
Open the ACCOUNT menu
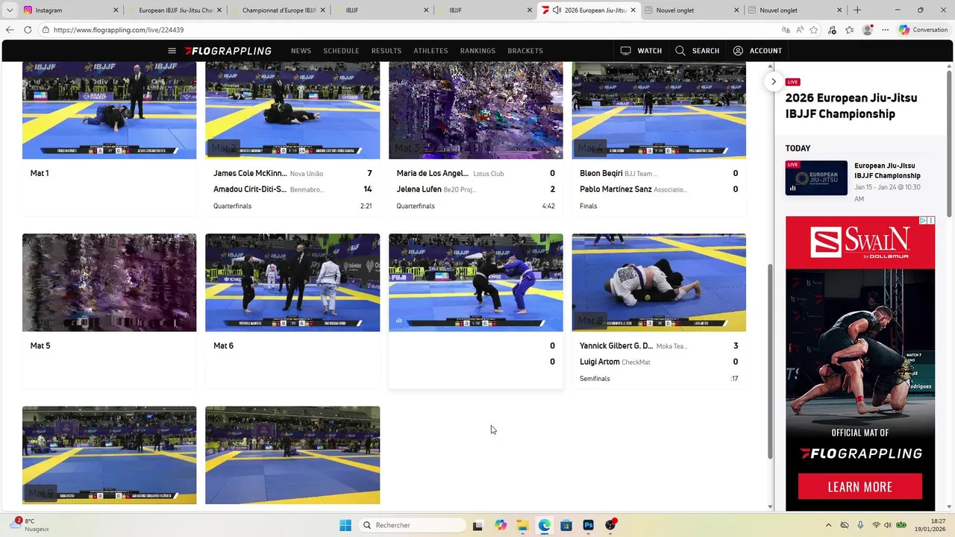click(x=757, y=51)
